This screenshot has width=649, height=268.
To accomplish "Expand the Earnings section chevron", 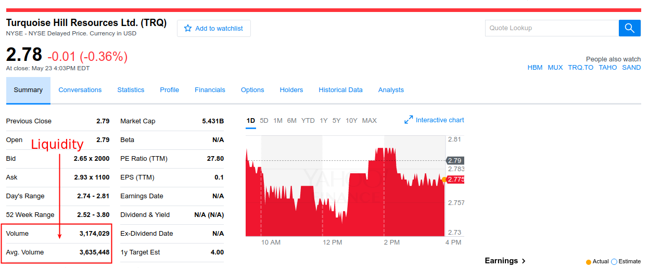I will pyautogui.click(x=524, y=261).
